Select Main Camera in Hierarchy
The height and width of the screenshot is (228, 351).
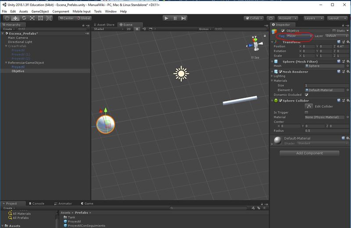18,38
